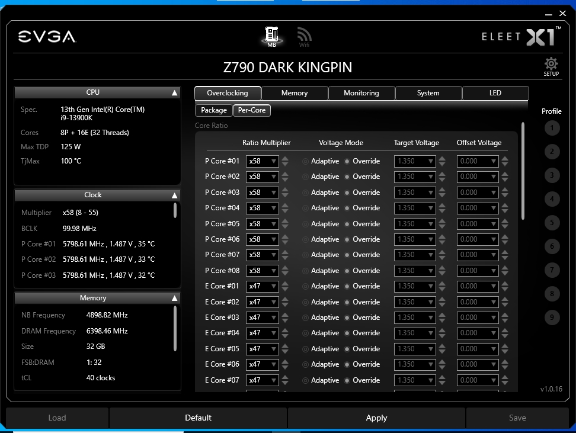Select profile slot 9
The width and height of the screenshot is (576, 433).
552,317
